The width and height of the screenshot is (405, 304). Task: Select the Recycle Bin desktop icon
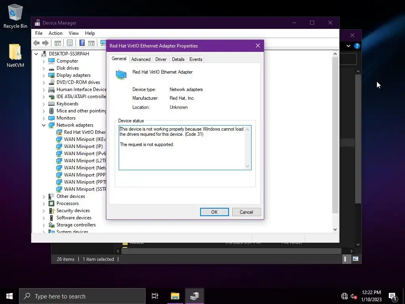[15, 16]
